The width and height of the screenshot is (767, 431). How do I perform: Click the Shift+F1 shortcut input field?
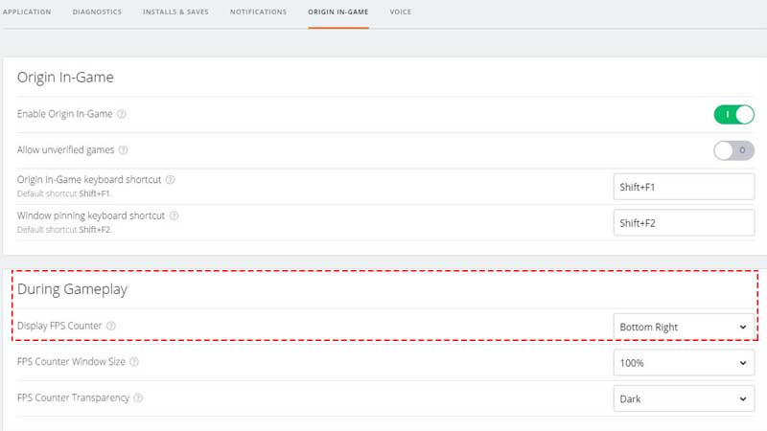(684, 187)
